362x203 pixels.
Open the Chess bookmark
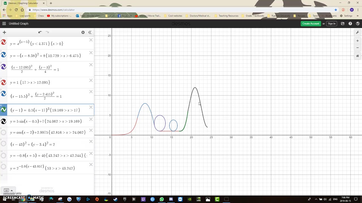39,16
